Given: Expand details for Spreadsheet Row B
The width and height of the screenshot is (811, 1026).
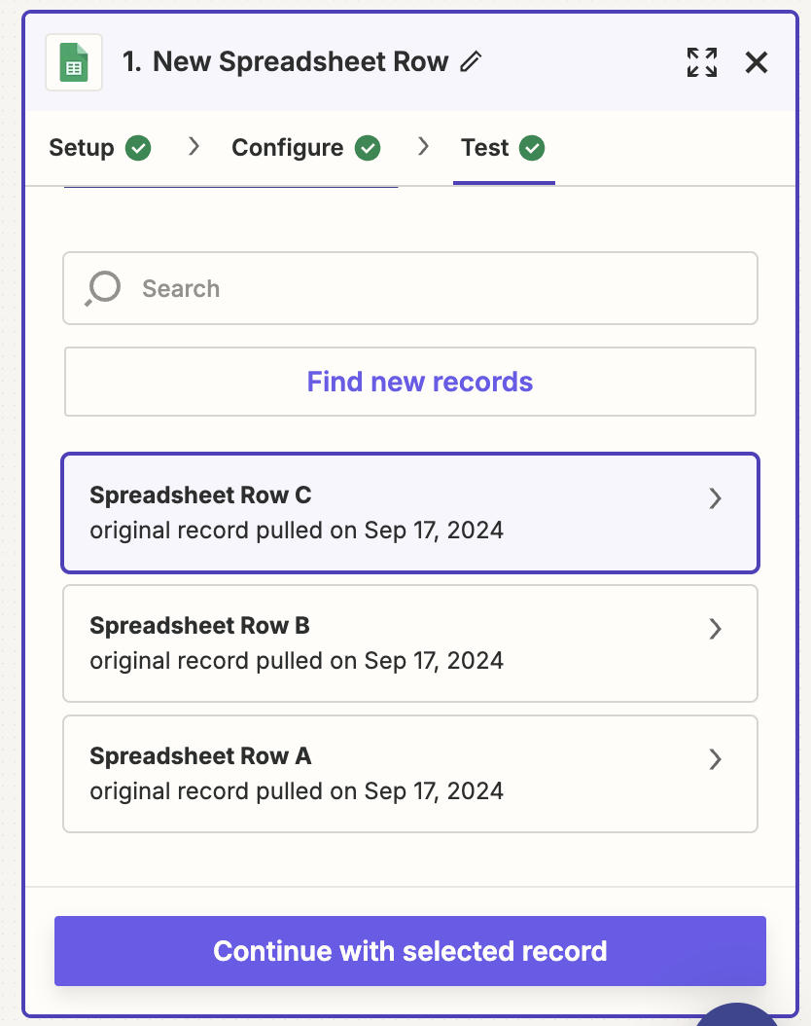Looking at the screenshot, I should pos(716,630).
